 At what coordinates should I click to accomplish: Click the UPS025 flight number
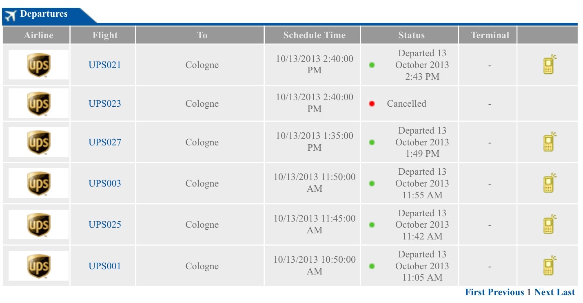coord(105,224)
